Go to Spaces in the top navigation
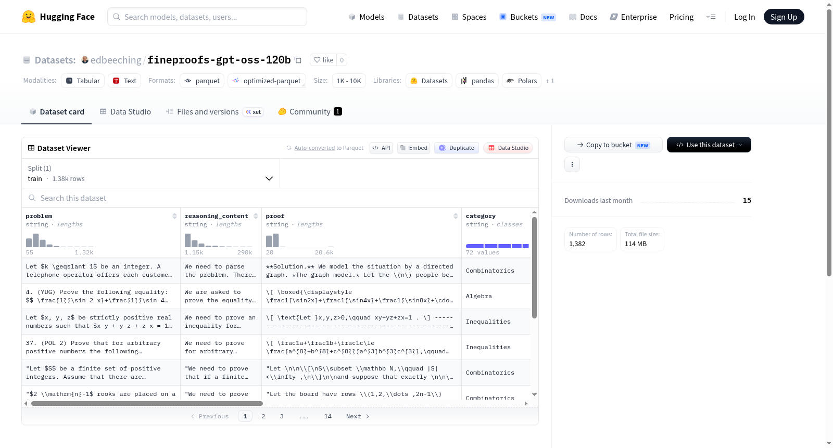 [x=469, y=17]
